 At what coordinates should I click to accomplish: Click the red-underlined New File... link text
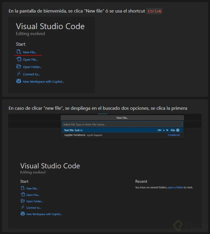[x=30, y=52]
